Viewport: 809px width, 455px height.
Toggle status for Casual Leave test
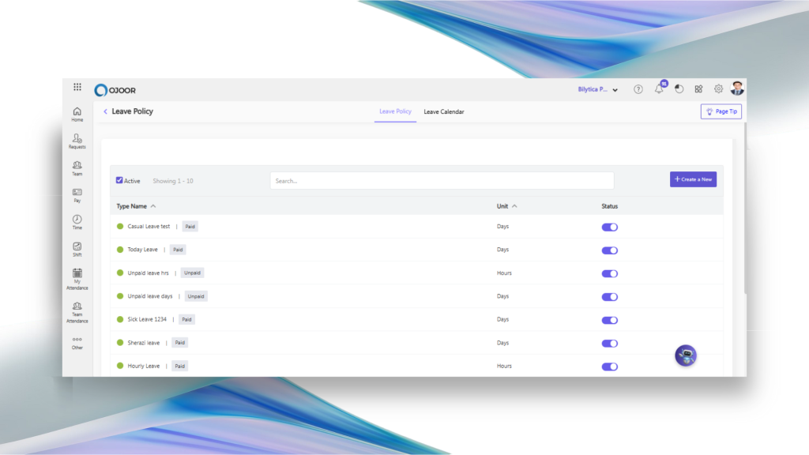pos(609,227)
